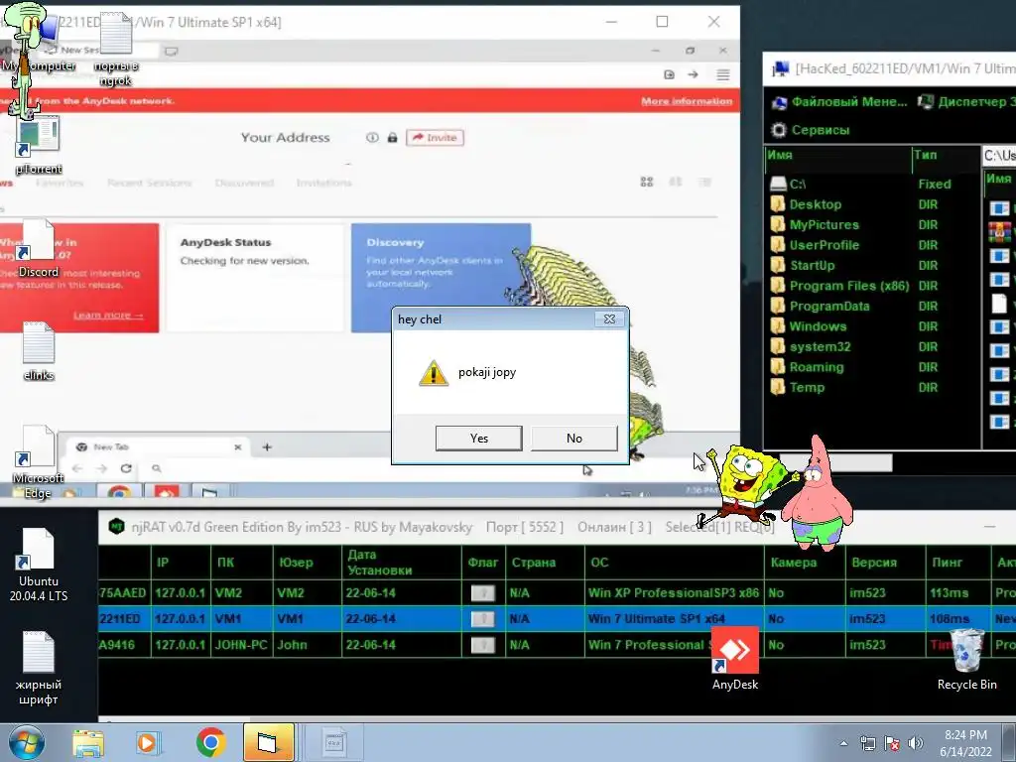The height and width of the screenshot is (762, 1016).
Task: Click Yes in the hey chel dialog
Action: (x=479, y=438)
